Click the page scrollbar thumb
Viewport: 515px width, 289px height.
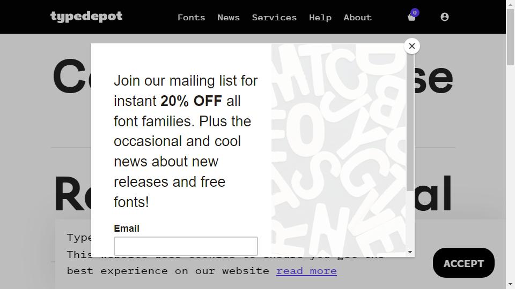coord(510,37)
